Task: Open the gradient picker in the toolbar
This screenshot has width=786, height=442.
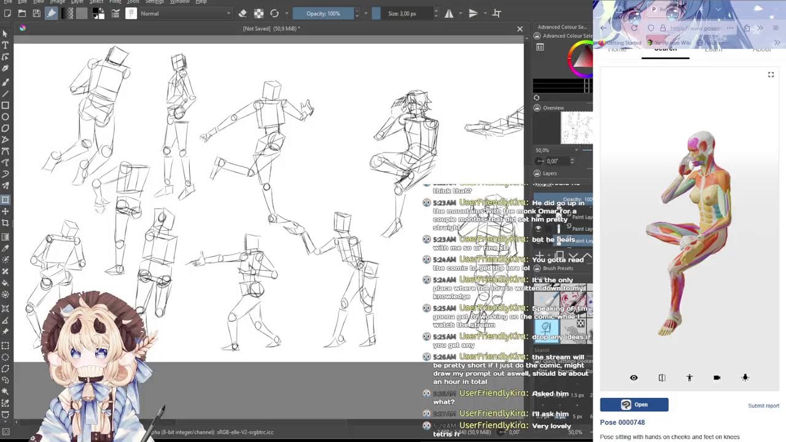Action: [68, 14]
